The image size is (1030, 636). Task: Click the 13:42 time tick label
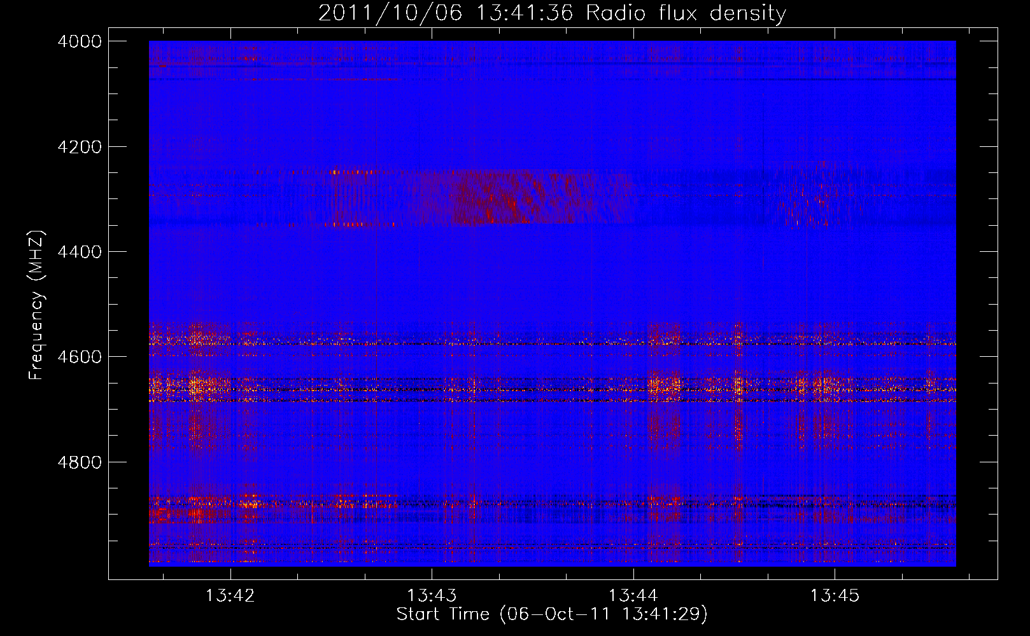click(x=230, y=596)
